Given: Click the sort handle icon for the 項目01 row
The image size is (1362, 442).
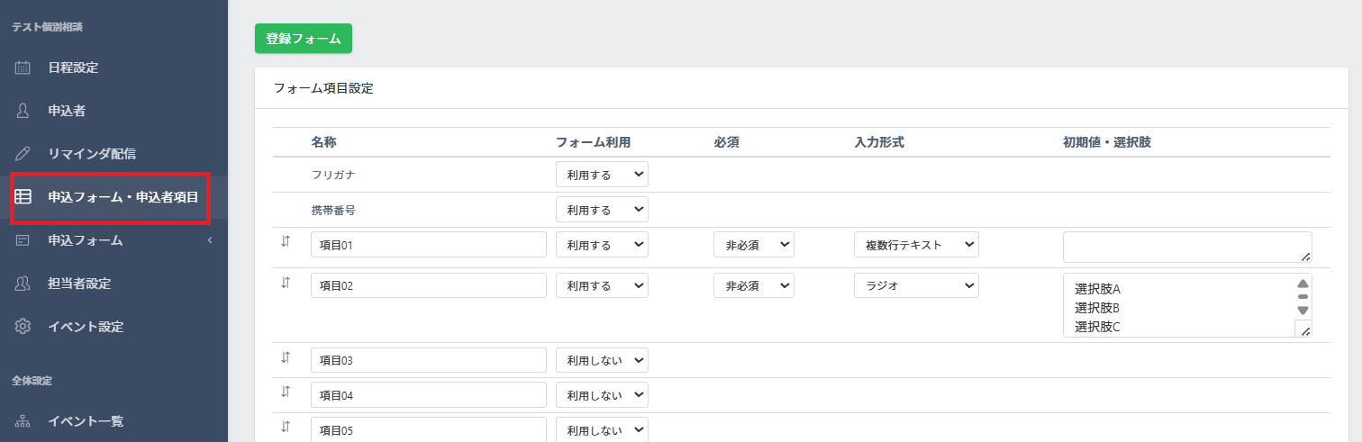Looking at the screenshot, I should click(x=286, y=241).
